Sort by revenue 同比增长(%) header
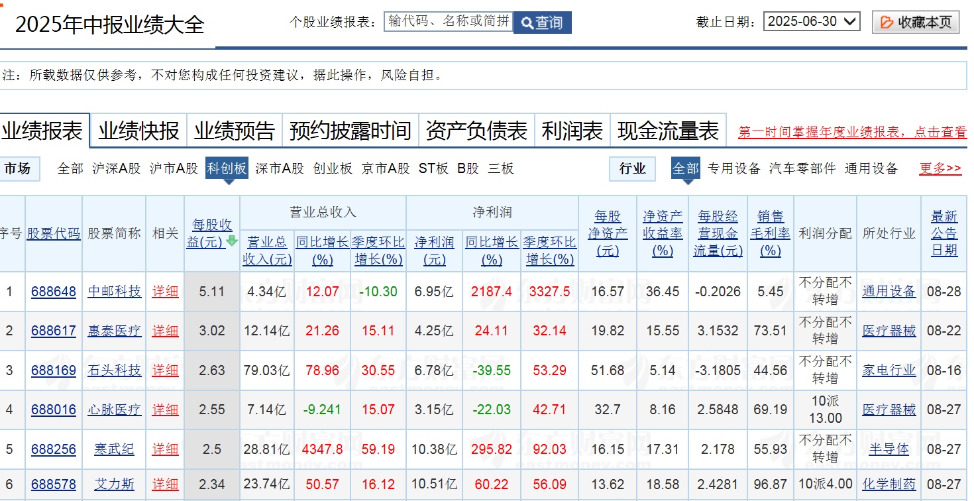974x501 pixels. tap(323, 250)
